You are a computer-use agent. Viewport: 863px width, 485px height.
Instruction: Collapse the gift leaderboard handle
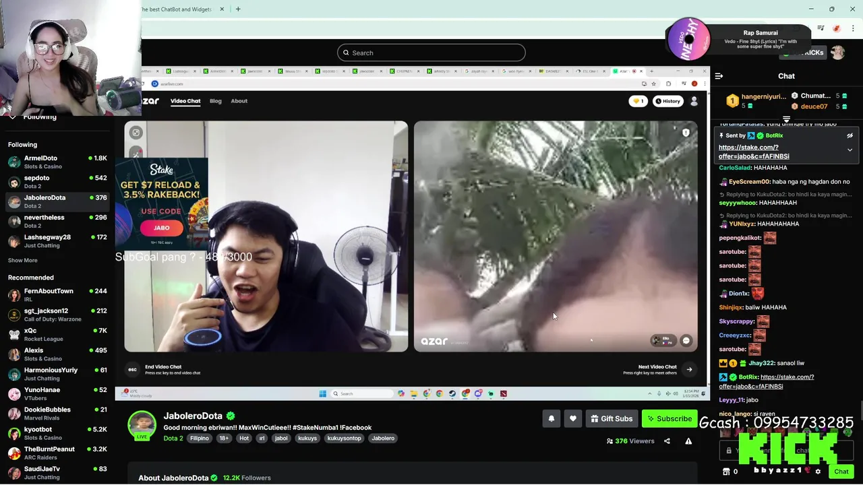click(786, 119)
